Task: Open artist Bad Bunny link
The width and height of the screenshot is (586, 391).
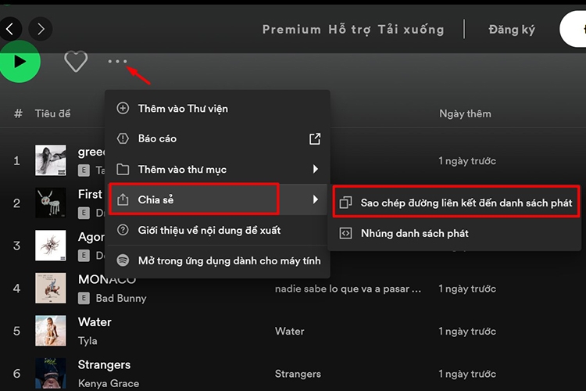Action: [121, 298]
